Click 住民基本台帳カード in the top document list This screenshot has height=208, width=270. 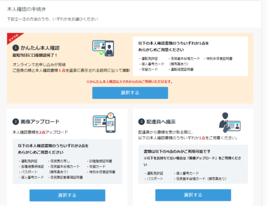coord(185,58)
